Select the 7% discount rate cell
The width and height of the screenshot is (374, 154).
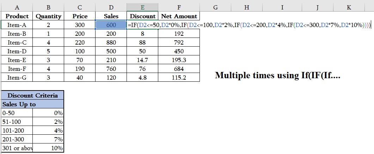point(48,139)
